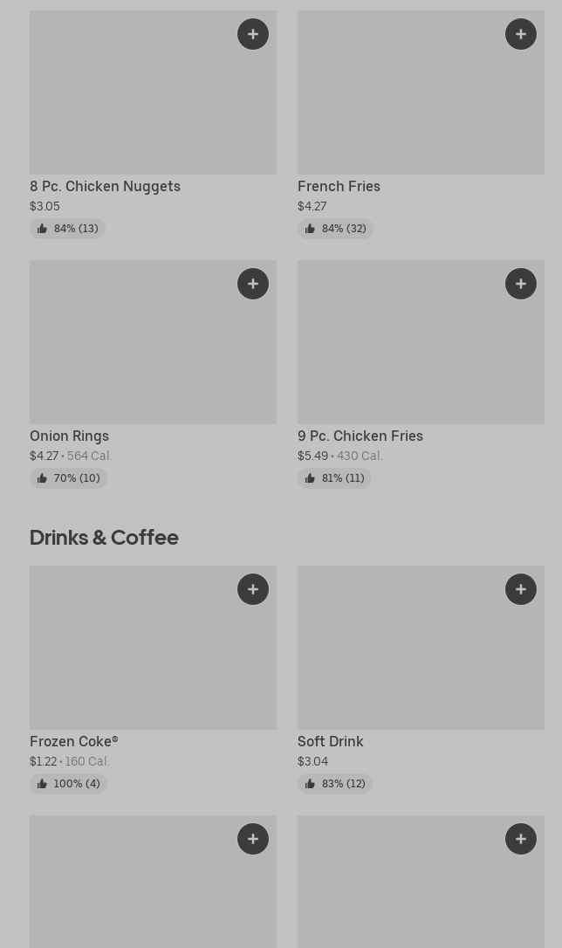Add Frozen Coke to order
562x948 pixels.
point(253,589)
